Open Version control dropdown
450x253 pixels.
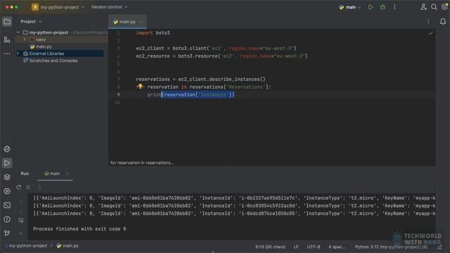[110, 7]
